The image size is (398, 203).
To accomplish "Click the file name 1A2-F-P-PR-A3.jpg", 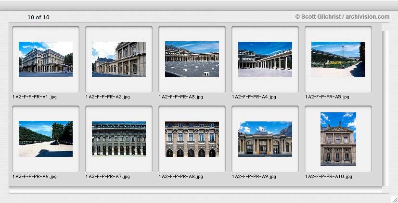I will (x=181, y=97).
